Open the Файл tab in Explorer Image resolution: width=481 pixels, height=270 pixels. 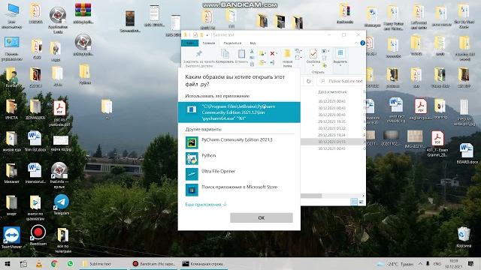[190, 43]
